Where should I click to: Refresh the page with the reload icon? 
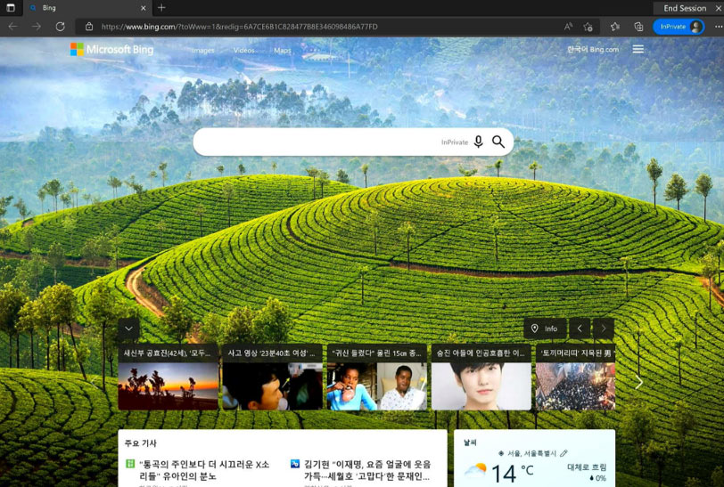click(x=60, y=27)
